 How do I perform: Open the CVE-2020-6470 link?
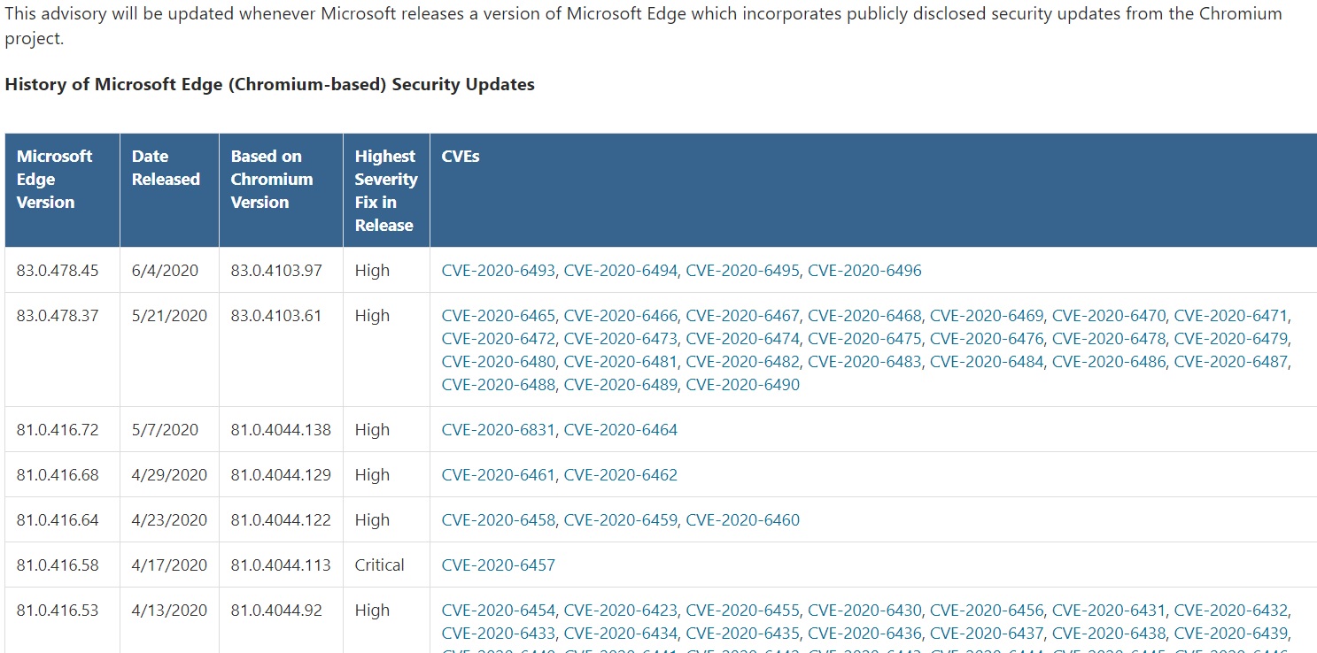1109,316
